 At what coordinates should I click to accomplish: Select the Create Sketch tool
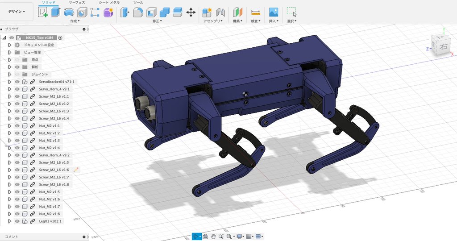[43, 12]
